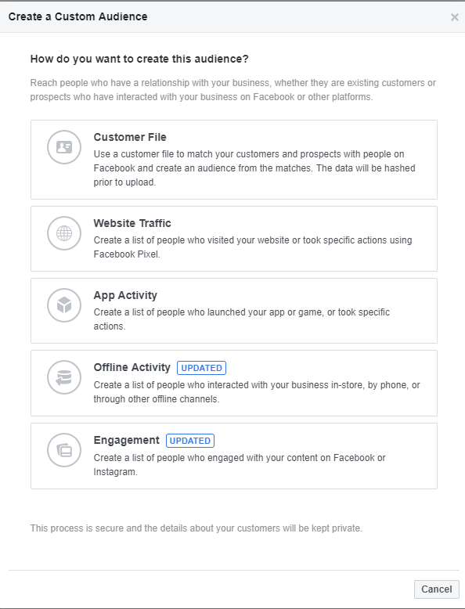This screenshot has width=465, height=609.
Task: Click the customer file matching description text
Action: tap(254, 168)
